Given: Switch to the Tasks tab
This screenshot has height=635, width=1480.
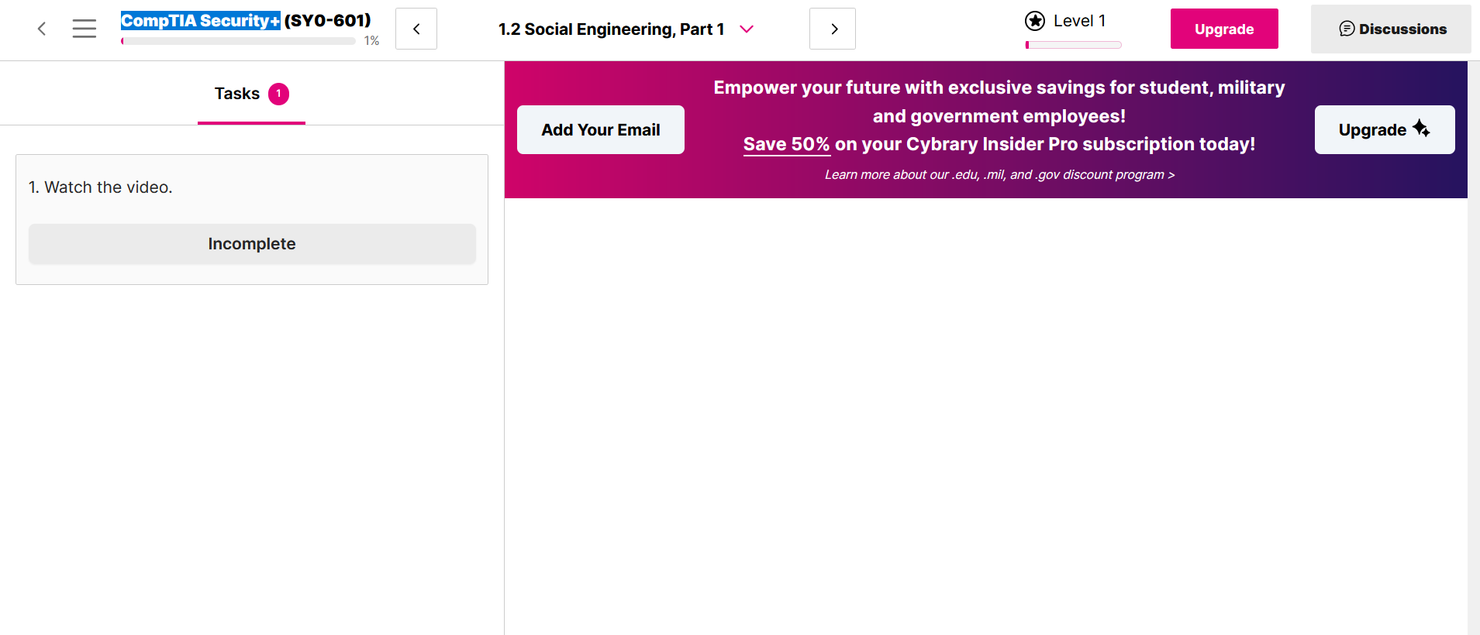Looking at the screenshot, I should [x=237, y=94].
